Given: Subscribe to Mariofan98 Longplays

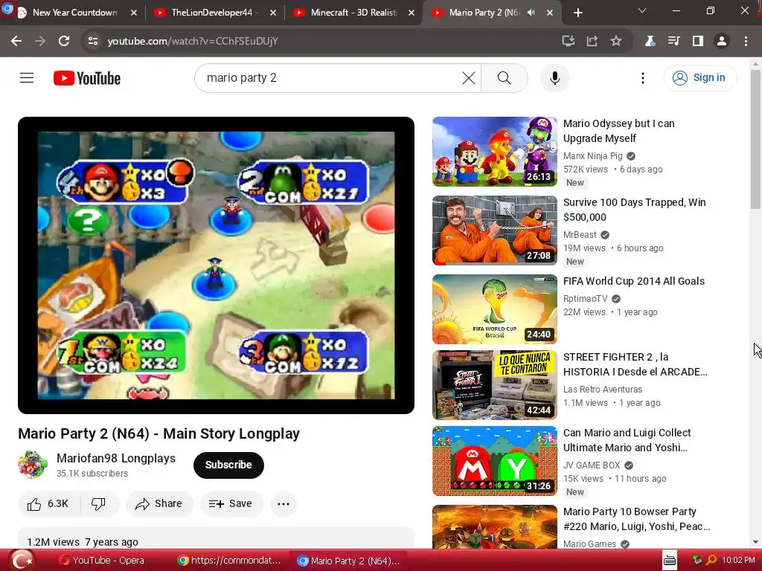Looking at the screenshot, I should click(x=228, y=465).
